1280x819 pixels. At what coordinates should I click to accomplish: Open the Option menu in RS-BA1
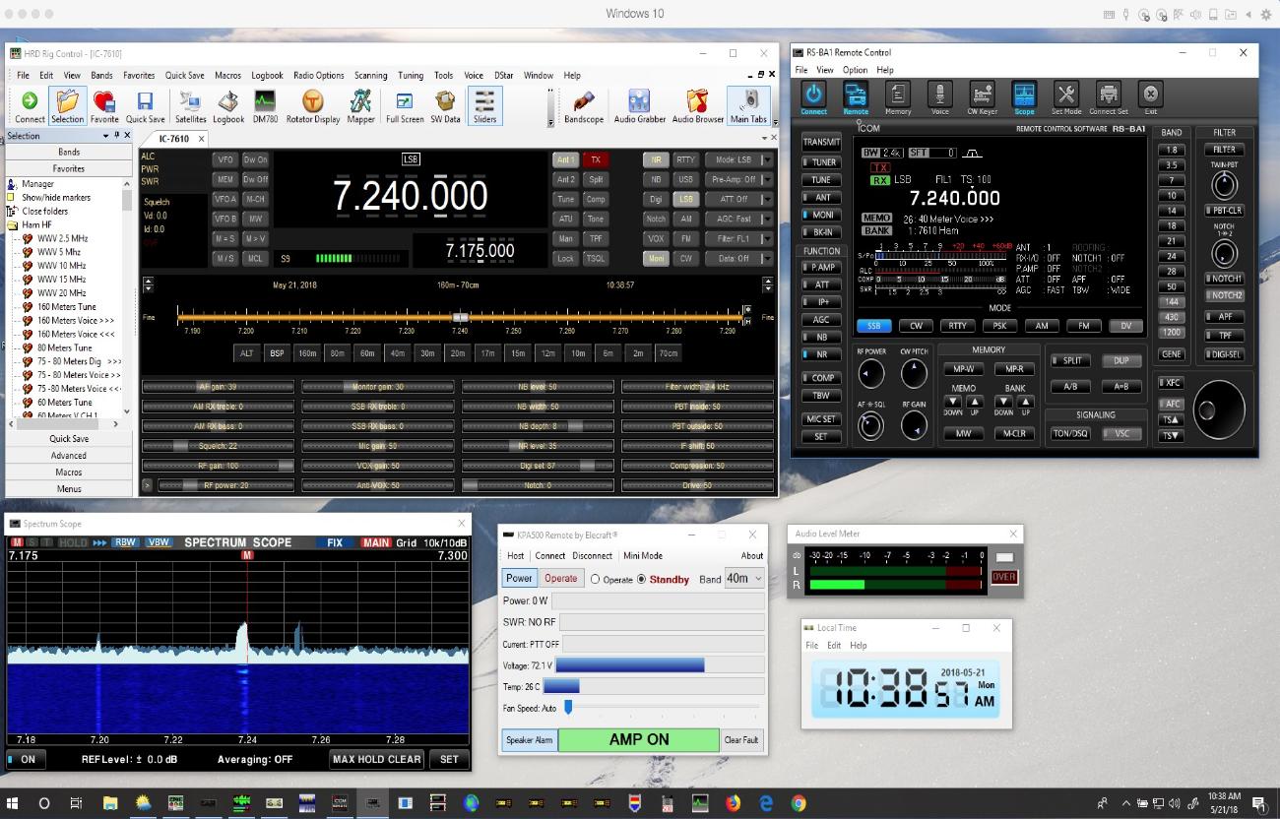pos(855,70)
